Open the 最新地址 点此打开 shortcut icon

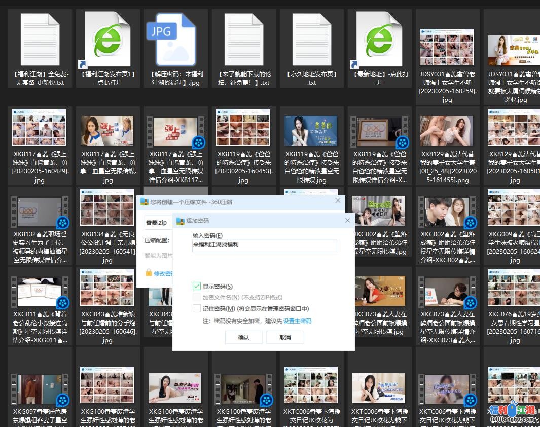coord(379,39)
